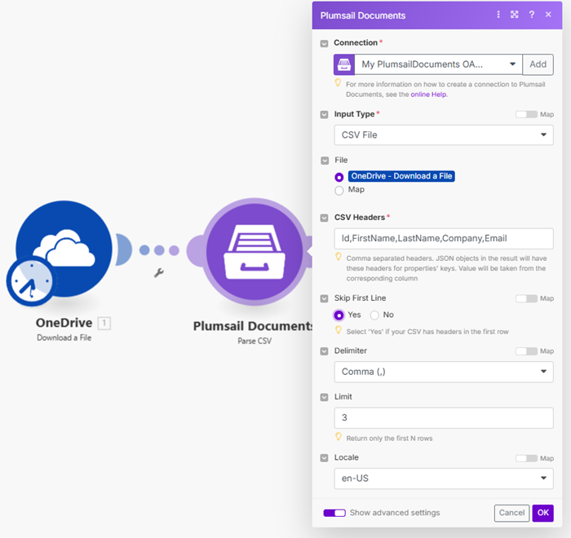
Task: Click the Limit input field
Action: 444,418
